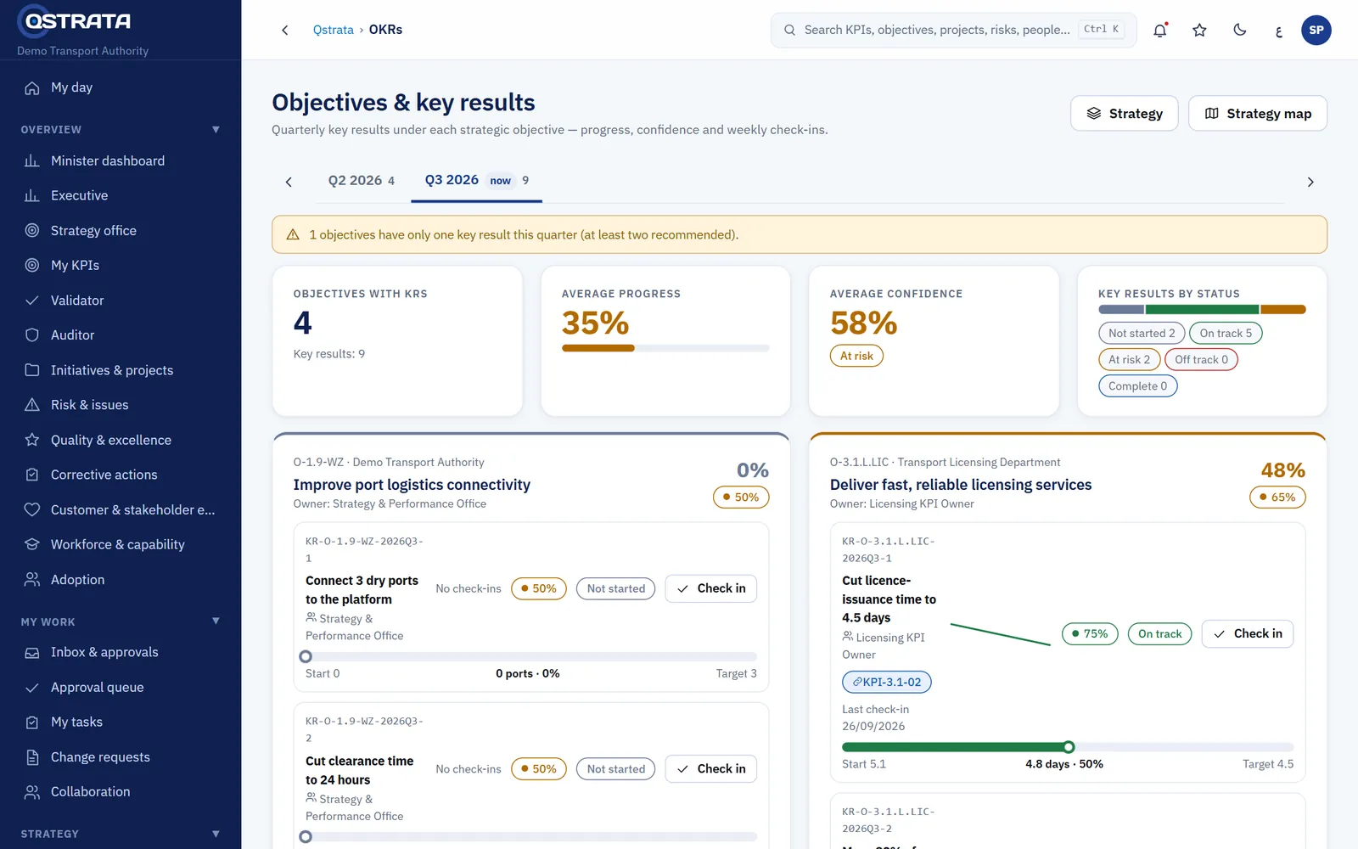The width and height of the screenshot is (1358, 849).
Task: Check in on Cut licence-issuance time
Action: click(x=1248, y=633)
